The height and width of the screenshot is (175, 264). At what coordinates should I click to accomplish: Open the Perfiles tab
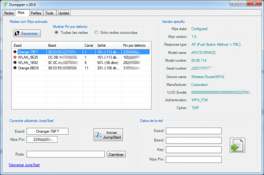click(36, 13)
